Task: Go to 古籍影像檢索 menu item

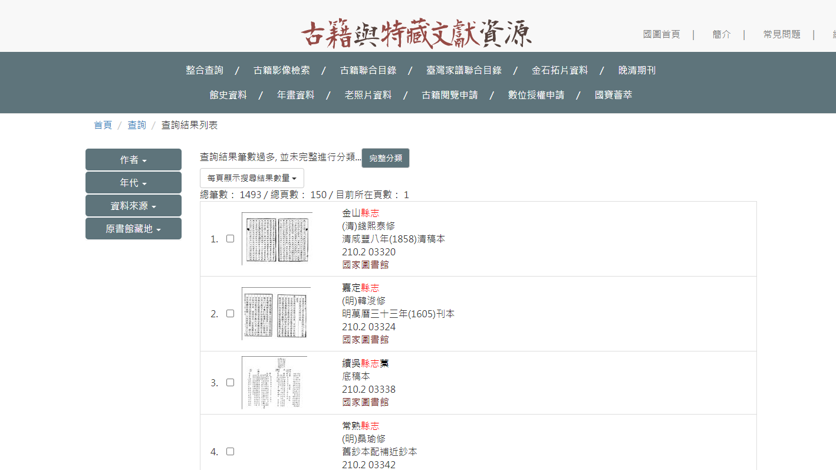Action: click(281, 70)
